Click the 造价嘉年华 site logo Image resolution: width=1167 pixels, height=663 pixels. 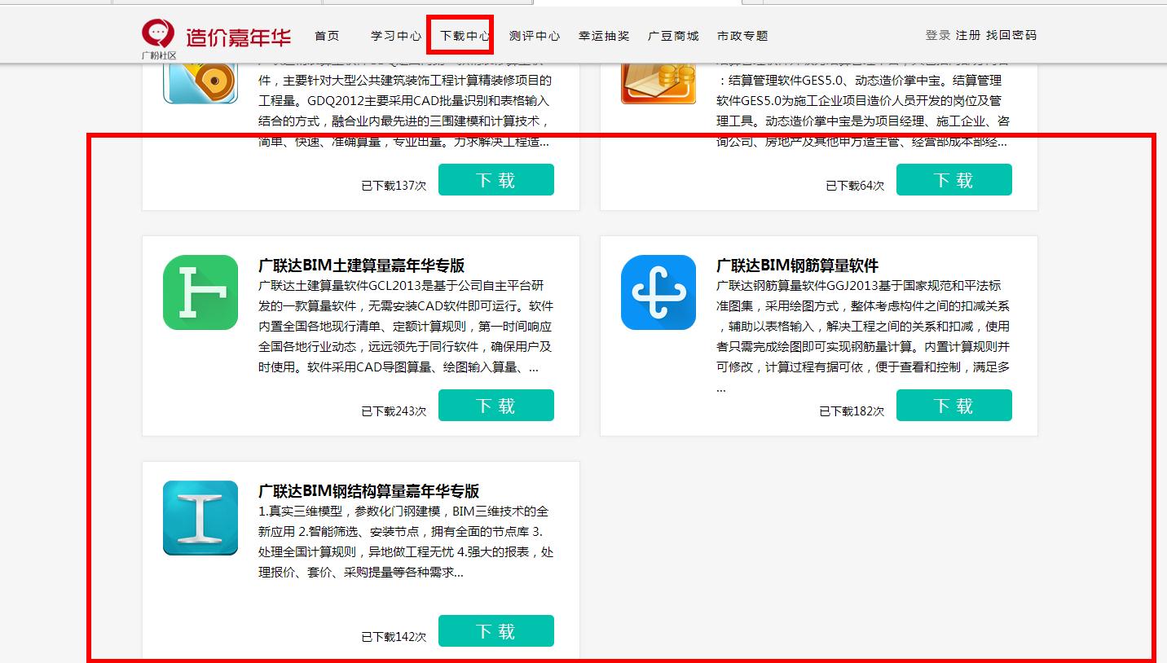[216, 37]
